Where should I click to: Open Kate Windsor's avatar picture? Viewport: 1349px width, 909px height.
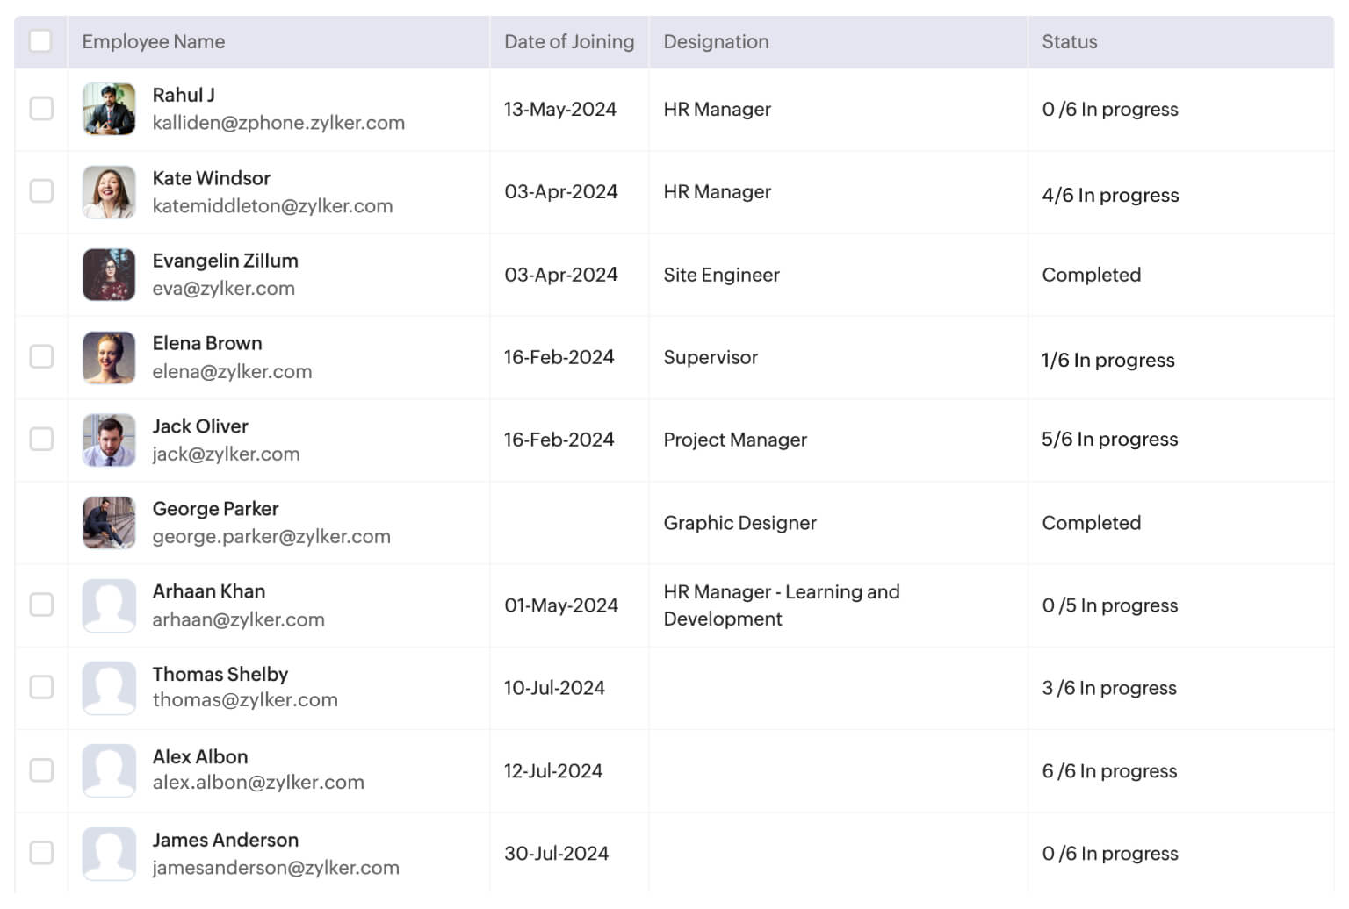(109, 192)
